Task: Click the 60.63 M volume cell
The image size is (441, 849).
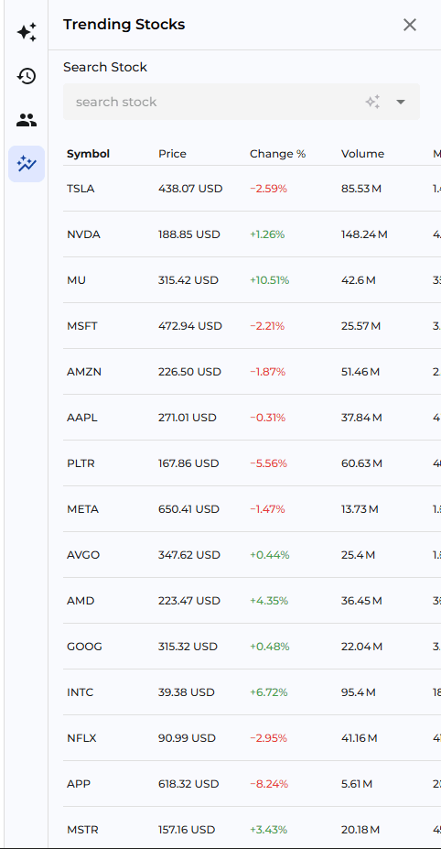Action: tap(361, 463)
